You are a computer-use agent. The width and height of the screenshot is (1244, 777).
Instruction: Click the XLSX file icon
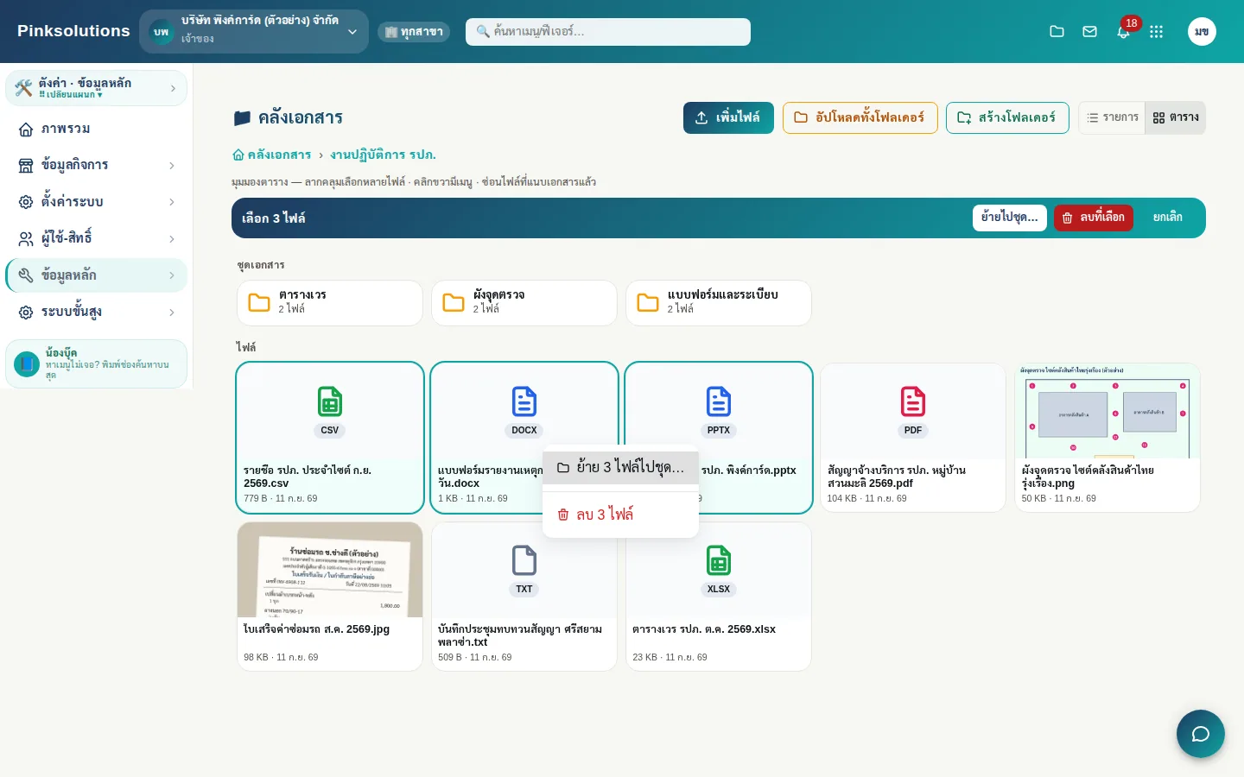click(719, 560)
